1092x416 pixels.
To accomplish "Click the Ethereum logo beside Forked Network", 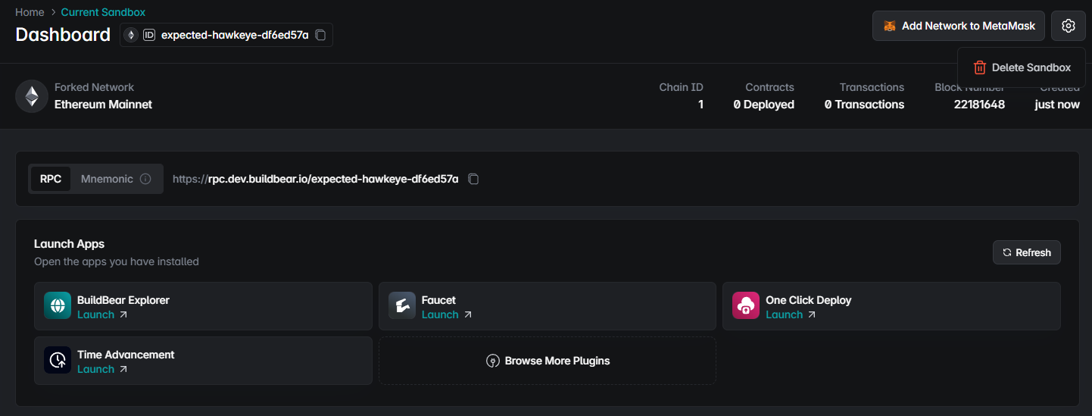I will coord(32,96).
